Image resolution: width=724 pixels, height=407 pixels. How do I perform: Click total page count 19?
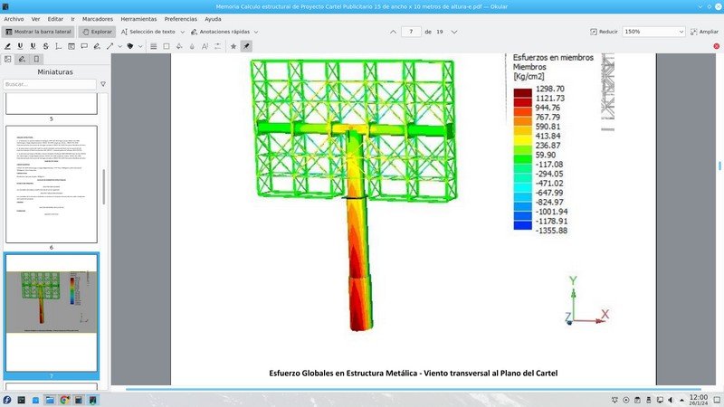[440, 32]
